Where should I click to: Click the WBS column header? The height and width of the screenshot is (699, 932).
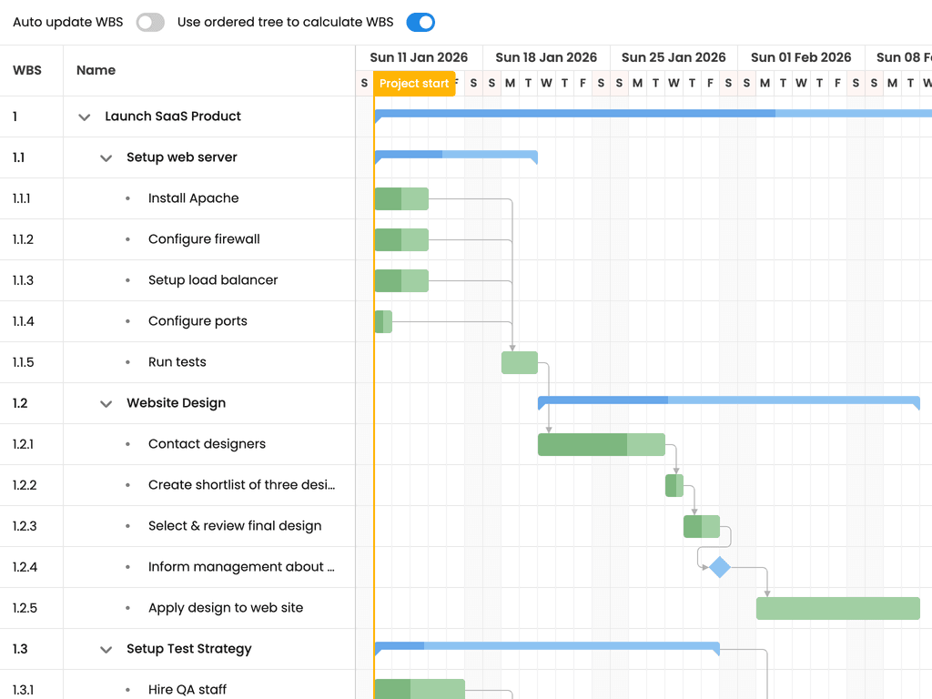tap(27, 70)
